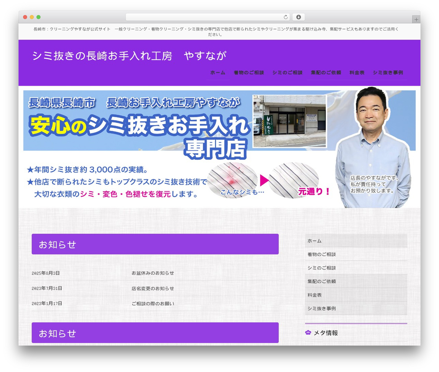
Task: Open シミのご相談 in the sidebar menu
Action: (356, 268)
